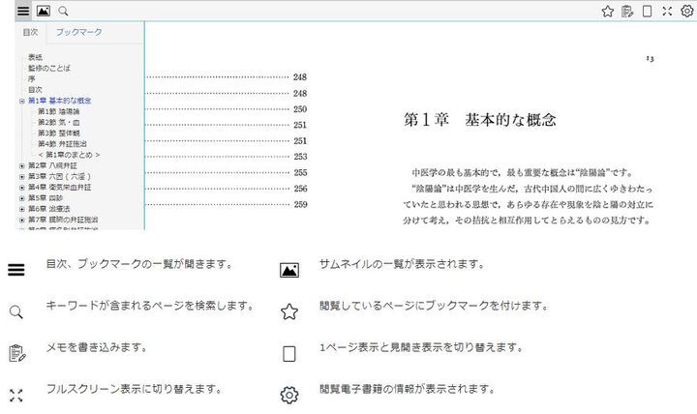The height and width of the screenshot is (414, 697).
Task: Click page number 259 on the contents page
Action: 300,204
